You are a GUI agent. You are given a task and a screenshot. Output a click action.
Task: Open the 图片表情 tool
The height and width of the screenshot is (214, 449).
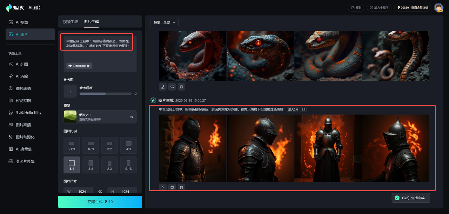pyautogui.click(x=30, y=88)
